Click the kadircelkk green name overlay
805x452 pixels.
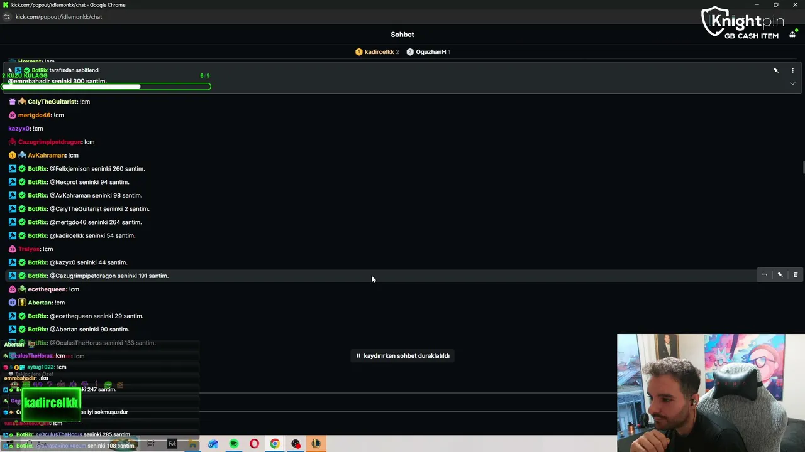52,404
